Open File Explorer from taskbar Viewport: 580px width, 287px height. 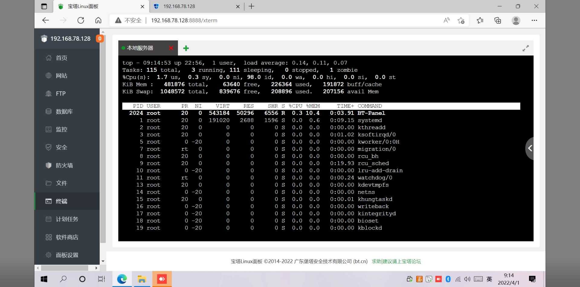coord(142,279)
